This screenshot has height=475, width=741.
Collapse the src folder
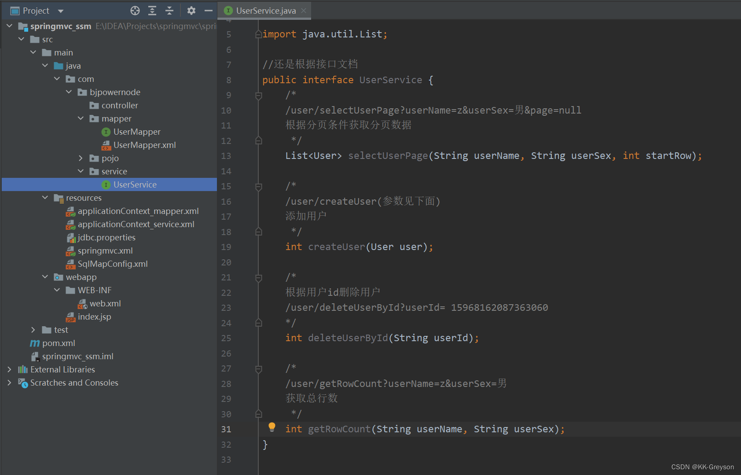(x=21, y=39)
